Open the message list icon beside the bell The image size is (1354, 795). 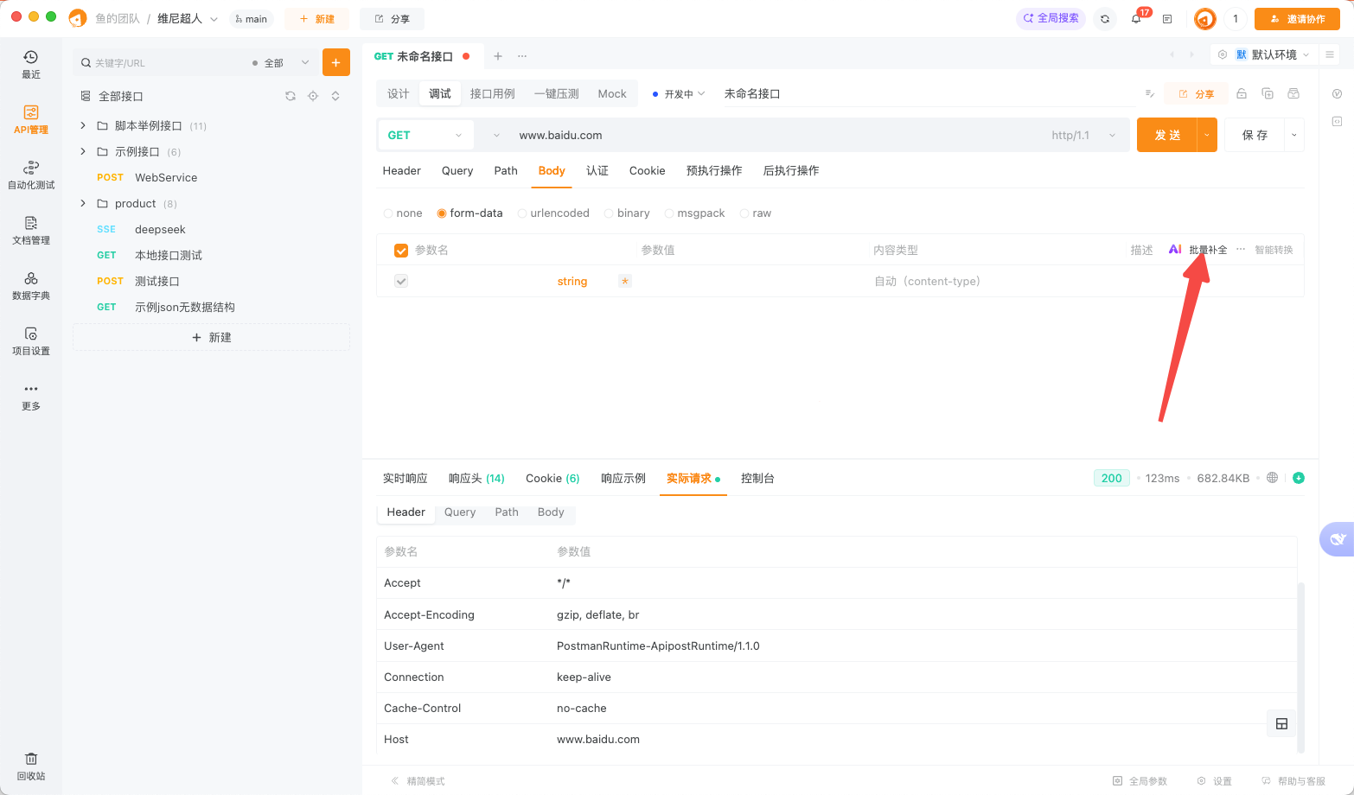pos(1167,18)
